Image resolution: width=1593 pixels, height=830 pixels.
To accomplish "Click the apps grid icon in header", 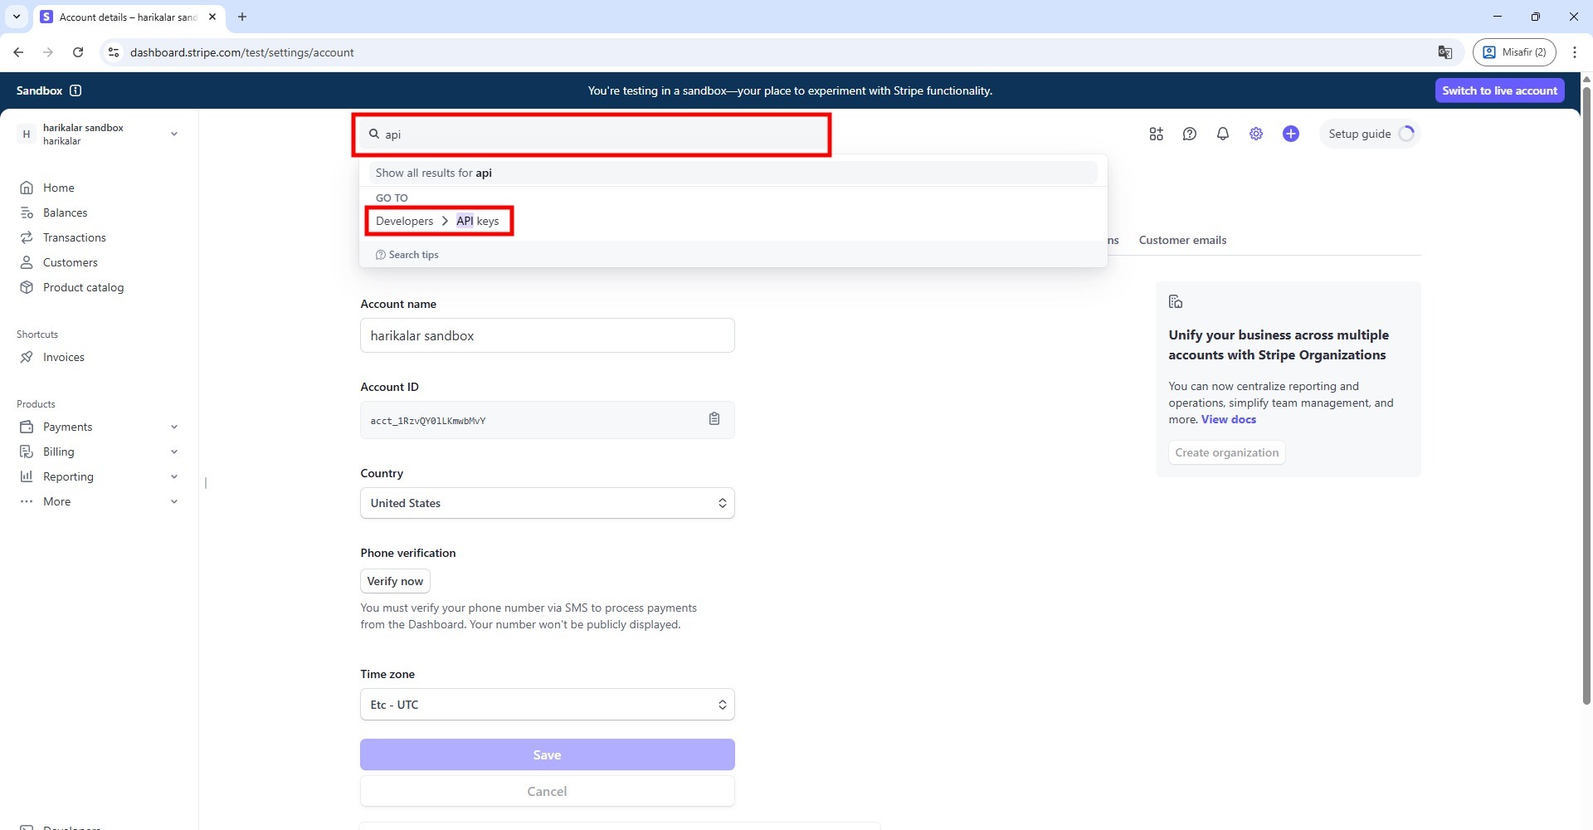I will point(1156,134).
